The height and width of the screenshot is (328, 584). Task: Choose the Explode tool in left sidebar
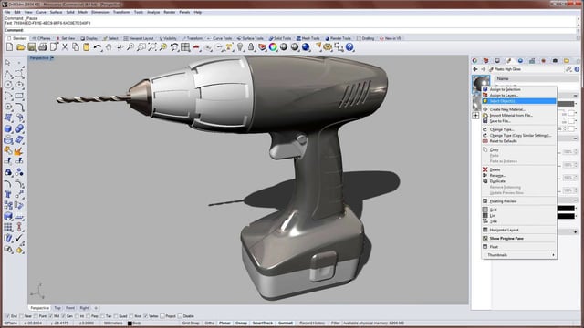click(18, 150)
